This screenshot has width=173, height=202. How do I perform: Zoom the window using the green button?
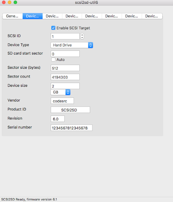(x=15, y=3)
